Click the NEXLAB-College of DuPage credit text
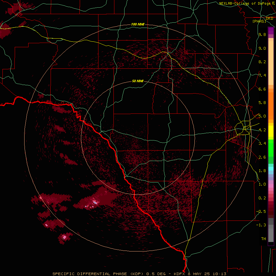The width and height of the screenshot is (276, 276). click(245, 3)
